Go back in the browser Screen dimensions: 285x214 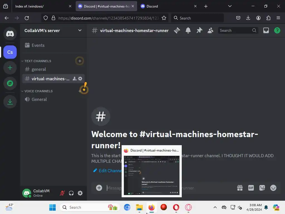[x=7, y=18]
